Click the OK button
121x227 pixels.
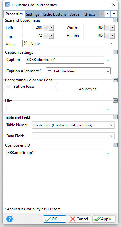click(54, 219)
